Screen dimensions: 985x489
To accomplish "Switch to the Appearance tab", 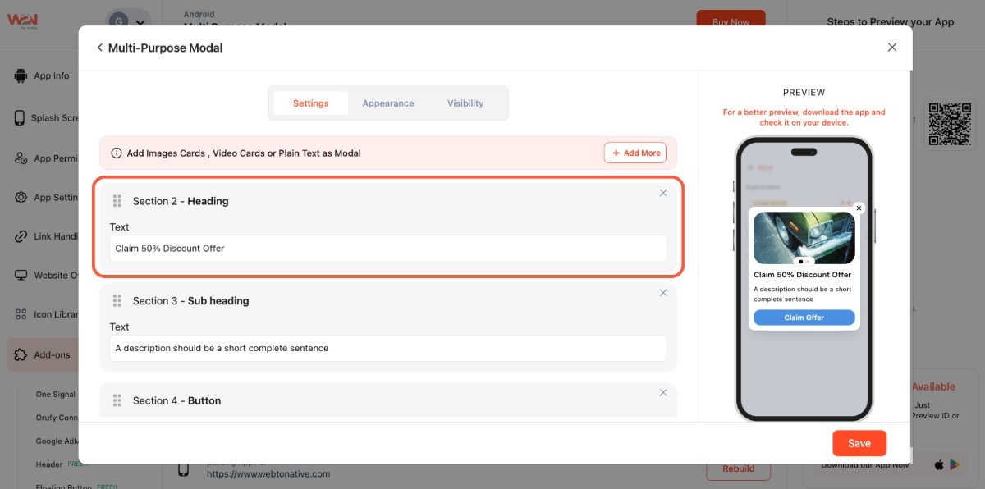I will point(388,103).
